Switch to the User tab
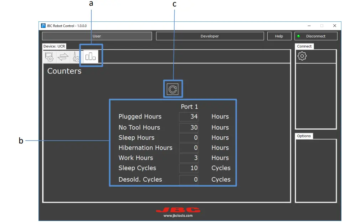 97,36
